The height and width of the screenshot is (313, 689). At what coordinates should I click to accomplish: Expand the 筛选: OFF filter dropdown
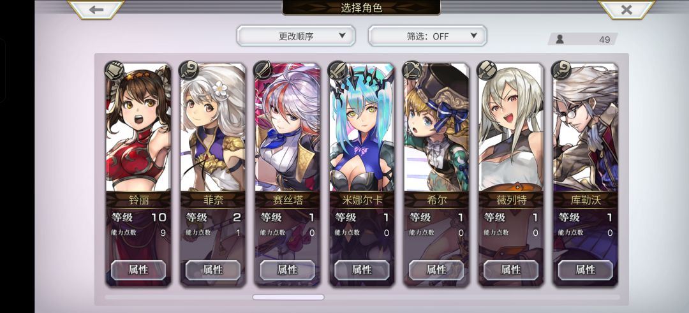427,36
